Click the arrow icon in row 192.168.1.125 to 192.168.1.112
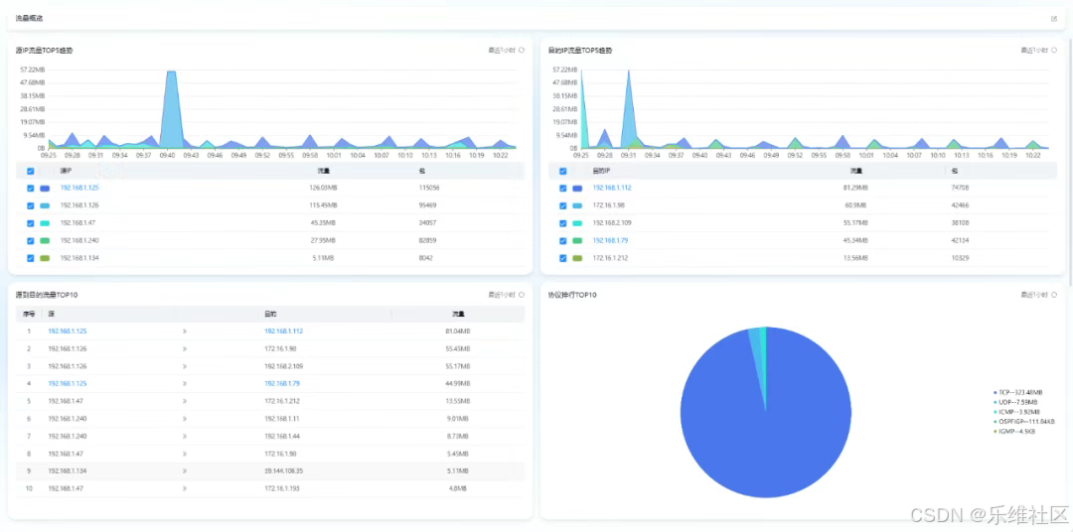The image size is (1073, 532). point(185,331)
